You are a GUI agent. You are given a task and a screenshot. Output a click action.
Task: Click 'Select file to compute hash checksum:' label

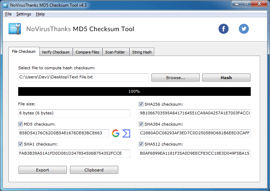57,68
